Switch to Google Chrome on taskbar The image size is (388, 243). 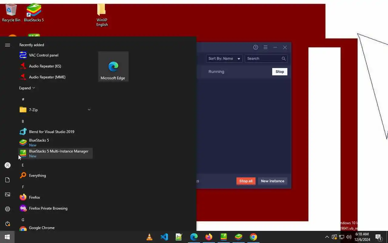coord(253,237)
